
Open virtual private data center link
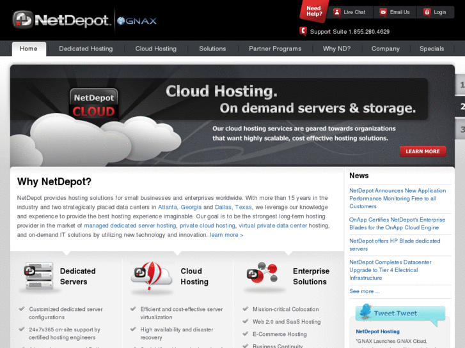pos(273,225)
